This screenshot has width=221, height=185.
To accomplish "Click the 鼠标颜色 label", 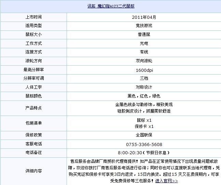I will 33,96.
